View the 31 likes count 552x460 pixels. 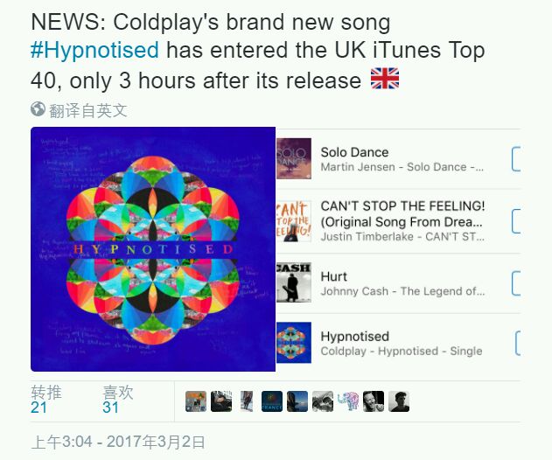point(110,408)
